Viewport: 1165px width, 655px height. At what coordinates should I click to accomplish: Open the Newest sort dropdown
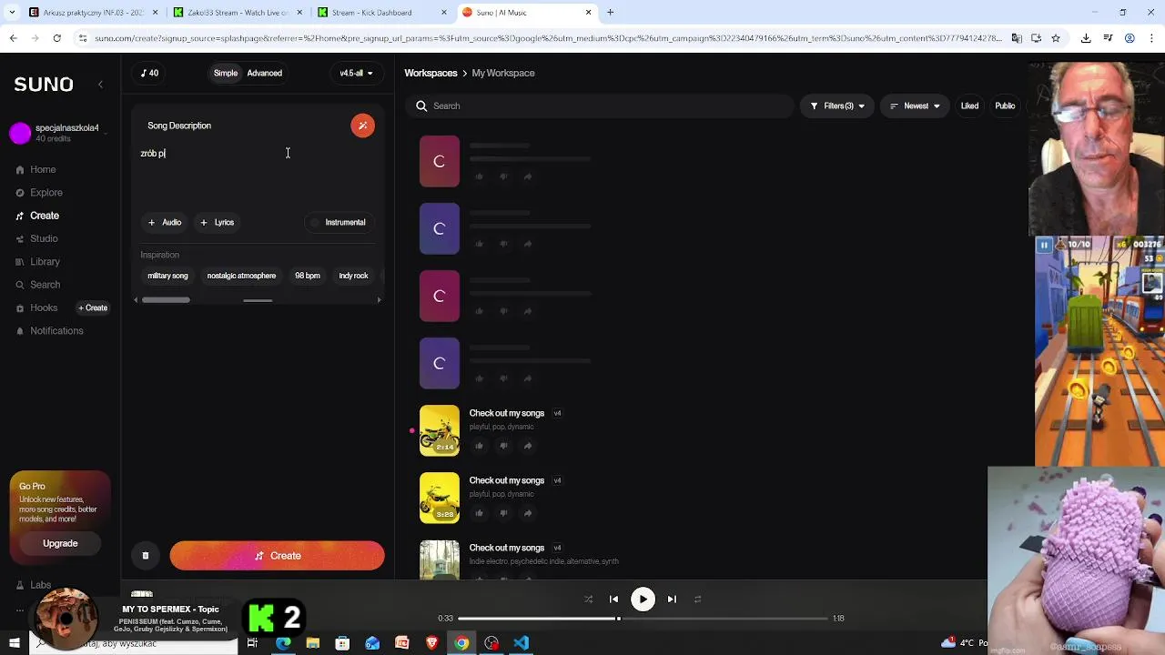(x=915, y=106)
